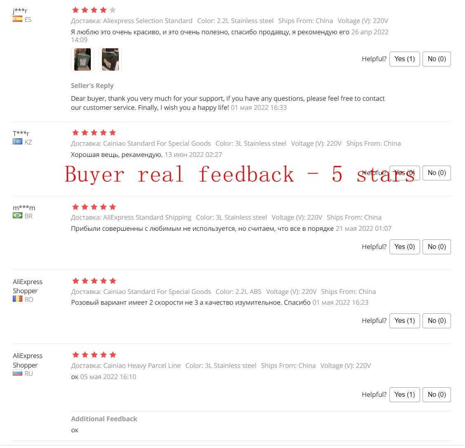Vote Yes (1) on the RU shopper review
Image resolution: width=465 pixels, height=448 pixels.
(x=404, y=395)
